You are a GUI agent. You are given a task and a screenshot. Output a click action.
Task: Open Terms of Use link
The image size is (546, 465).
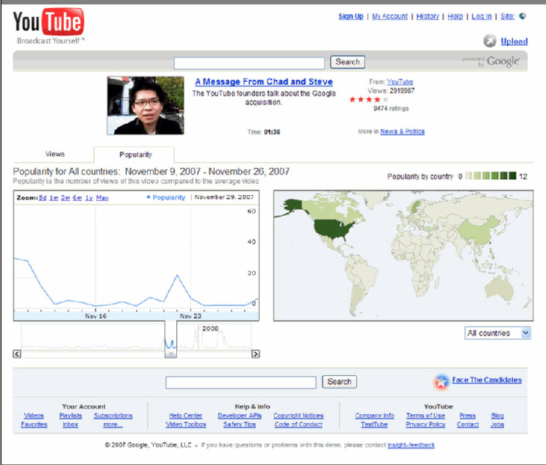[x=425, y=415]
